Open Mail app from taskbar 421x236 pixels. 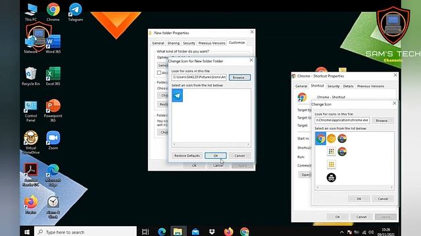click(195, 231)
